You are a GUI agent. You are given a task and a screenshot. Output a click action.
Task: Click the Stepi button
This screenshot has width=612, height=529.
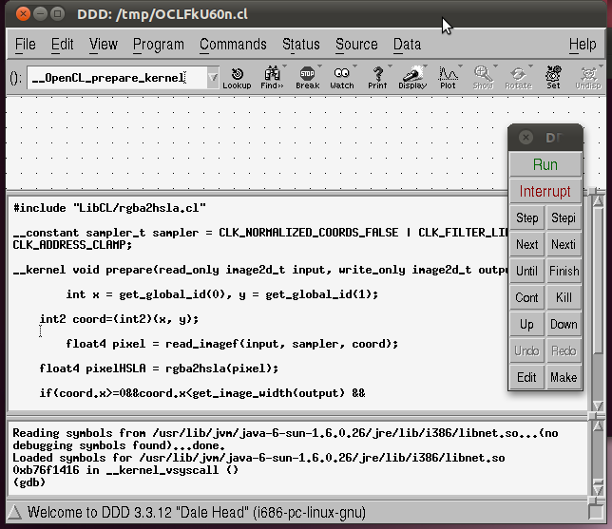point(564,217)
